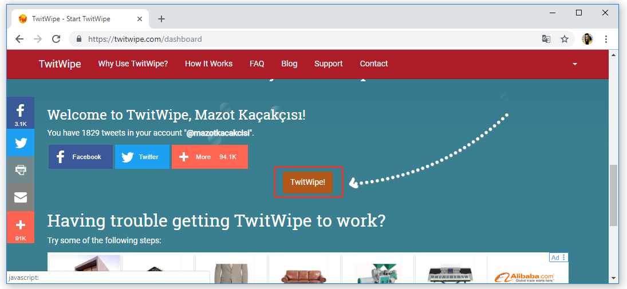Click the Twitter bird icon in left sidebar
Image resolution: width=627 pixels, height=289 pixels.
20,142
